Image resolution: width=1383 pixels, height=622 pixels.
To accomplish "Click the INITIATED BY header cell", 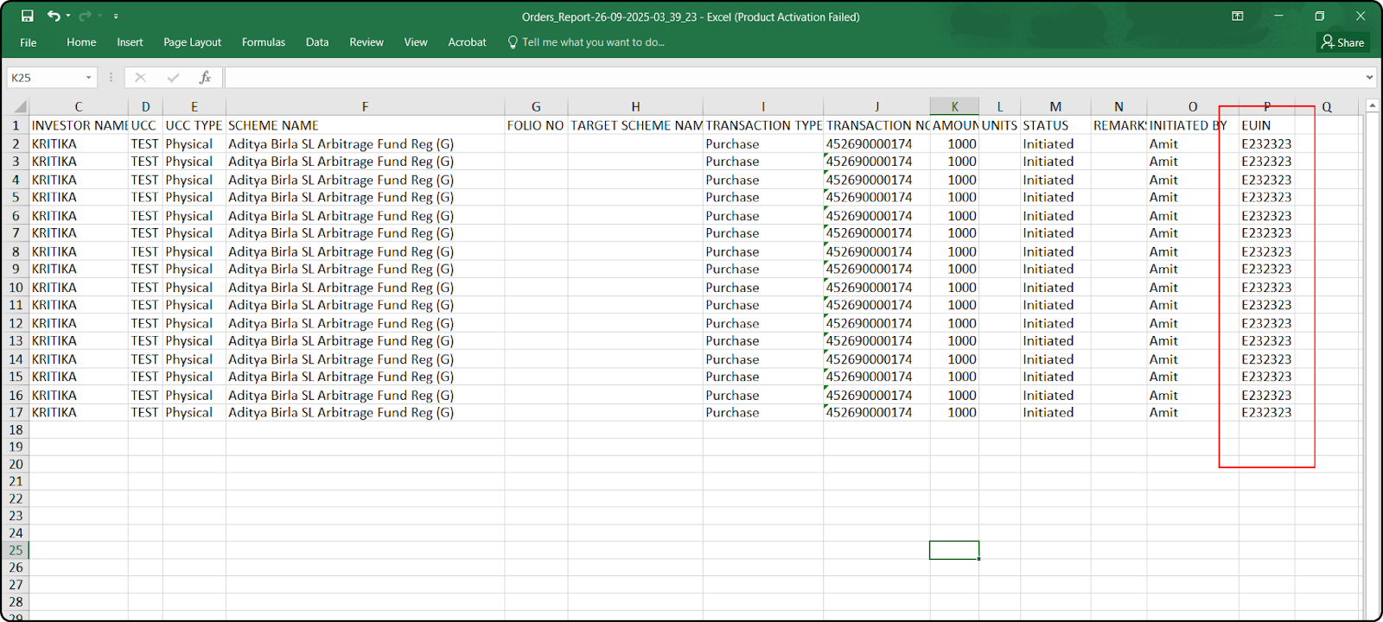I will [x=1193, y=125].
